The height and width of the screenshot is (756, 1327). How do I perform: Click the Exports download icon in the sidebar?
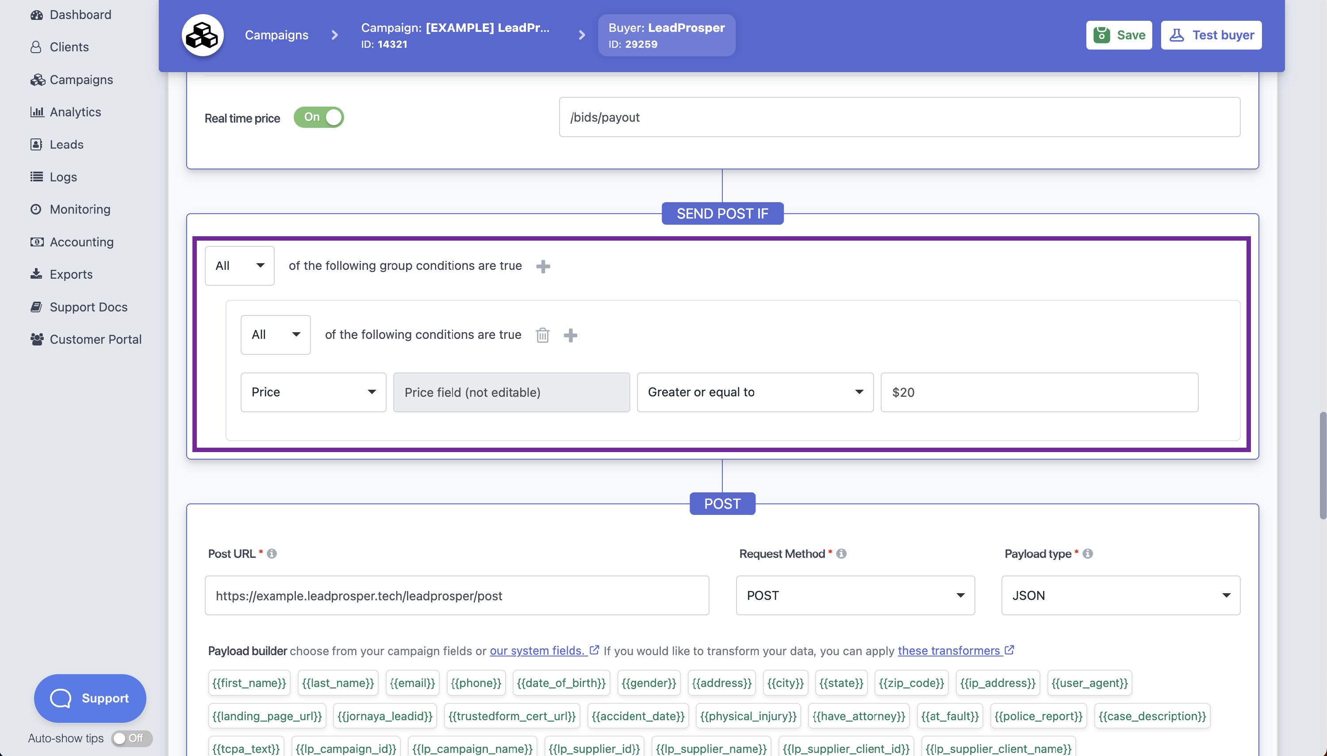click(36, 274)
